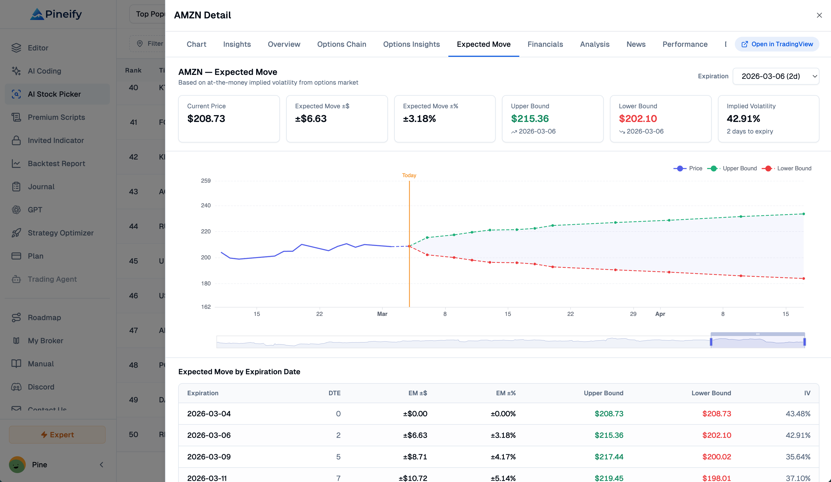Click the Open in TradingView button
Viewport: 831px width, 482px height.
coord(777,44)
